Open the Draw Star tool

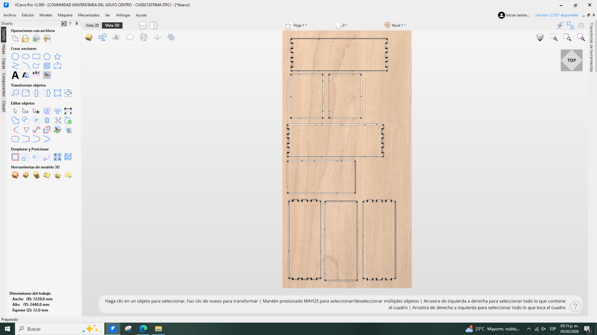point(57,56)
